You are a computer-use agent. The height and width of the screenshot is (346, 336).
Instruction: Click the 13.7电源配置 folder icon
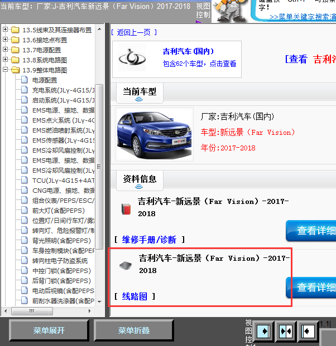point(15,50)
